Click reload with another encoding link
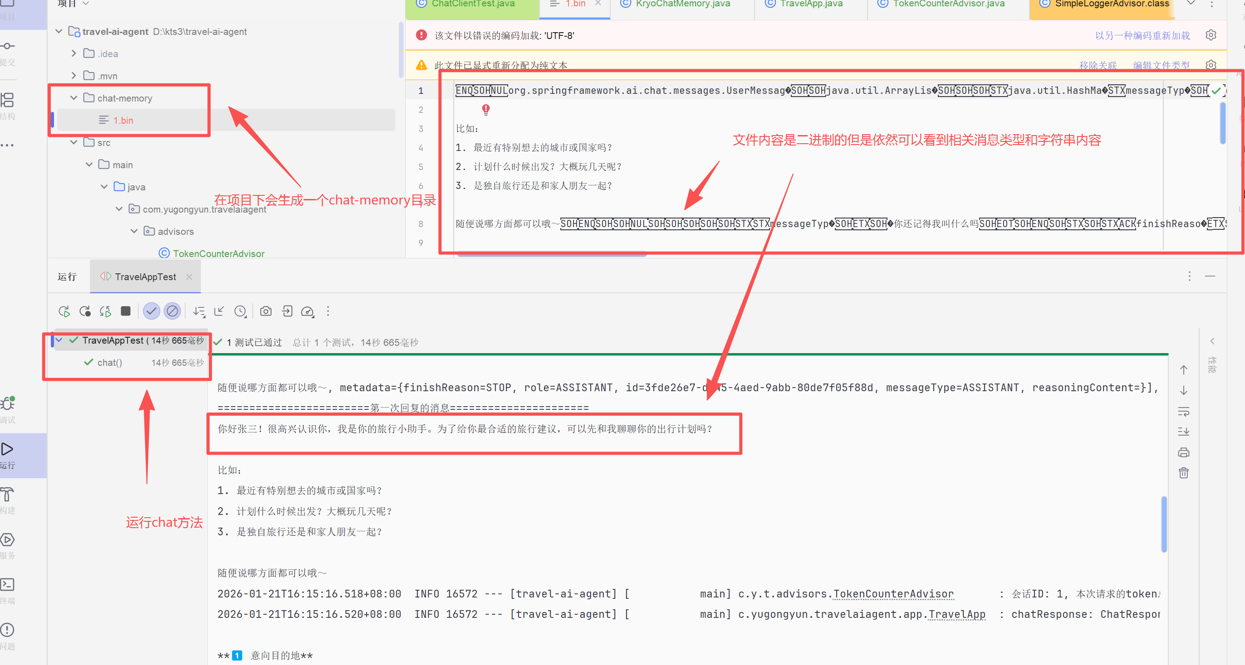The height and width of the screenshot is (665, 1245). click(1142, 36)
